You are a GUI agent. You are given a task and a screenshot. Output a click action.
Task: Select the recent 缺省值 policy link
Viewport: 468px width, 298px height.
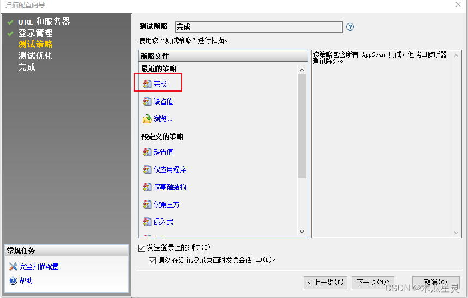[163, 102]
